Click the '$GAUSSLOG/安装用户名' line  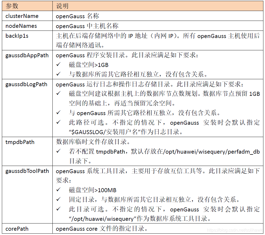coord(126,132)
